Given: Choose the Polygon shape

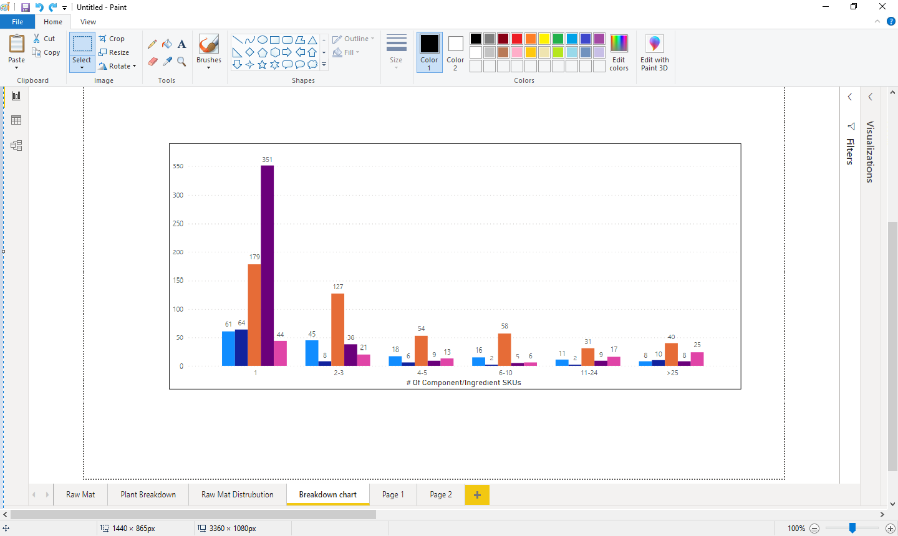Looking at the screenshot, I should pos(300,40).
